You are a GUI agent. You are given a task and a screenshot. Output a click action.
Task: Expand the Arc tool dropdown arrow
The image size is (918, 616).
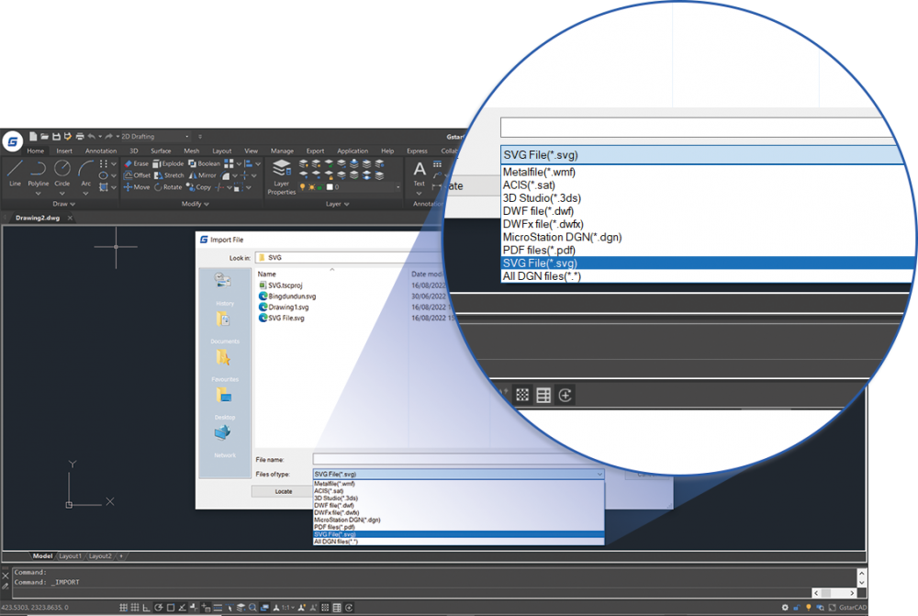[x=86, y=193]
